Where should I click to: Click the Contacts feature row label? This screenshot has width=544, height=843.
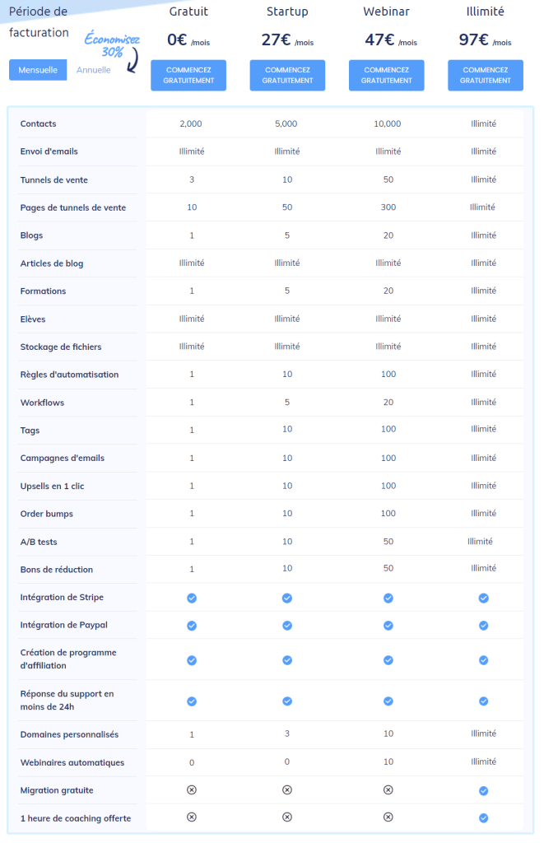pyautogui.click(x=39, y=123)
